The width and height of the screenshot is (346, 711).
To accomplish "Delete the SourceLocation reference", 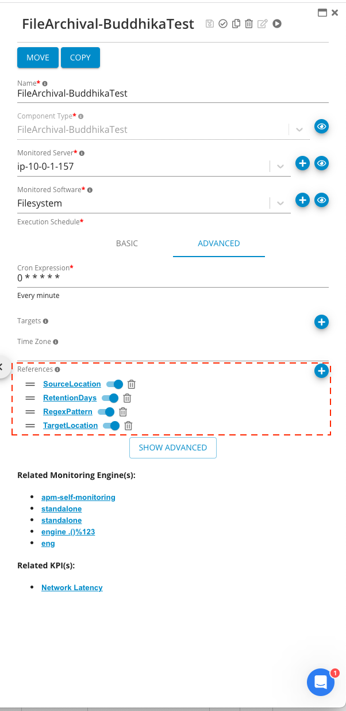I will pos(132,384).
